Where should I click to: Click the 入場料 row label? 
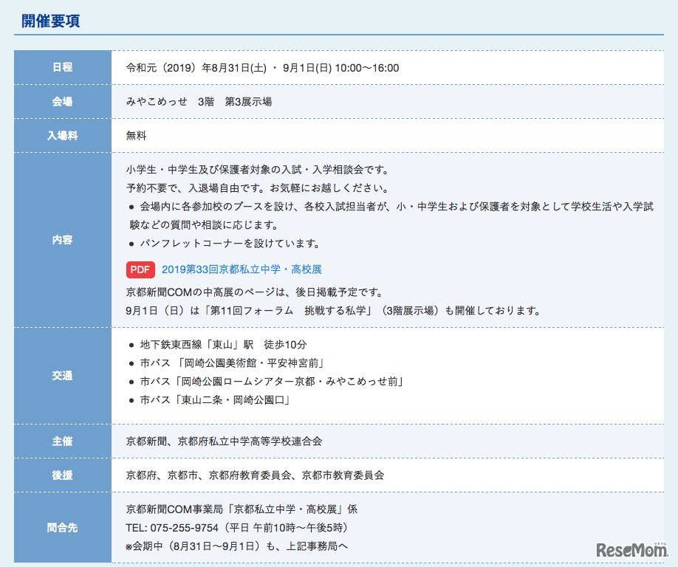(63, 136)
